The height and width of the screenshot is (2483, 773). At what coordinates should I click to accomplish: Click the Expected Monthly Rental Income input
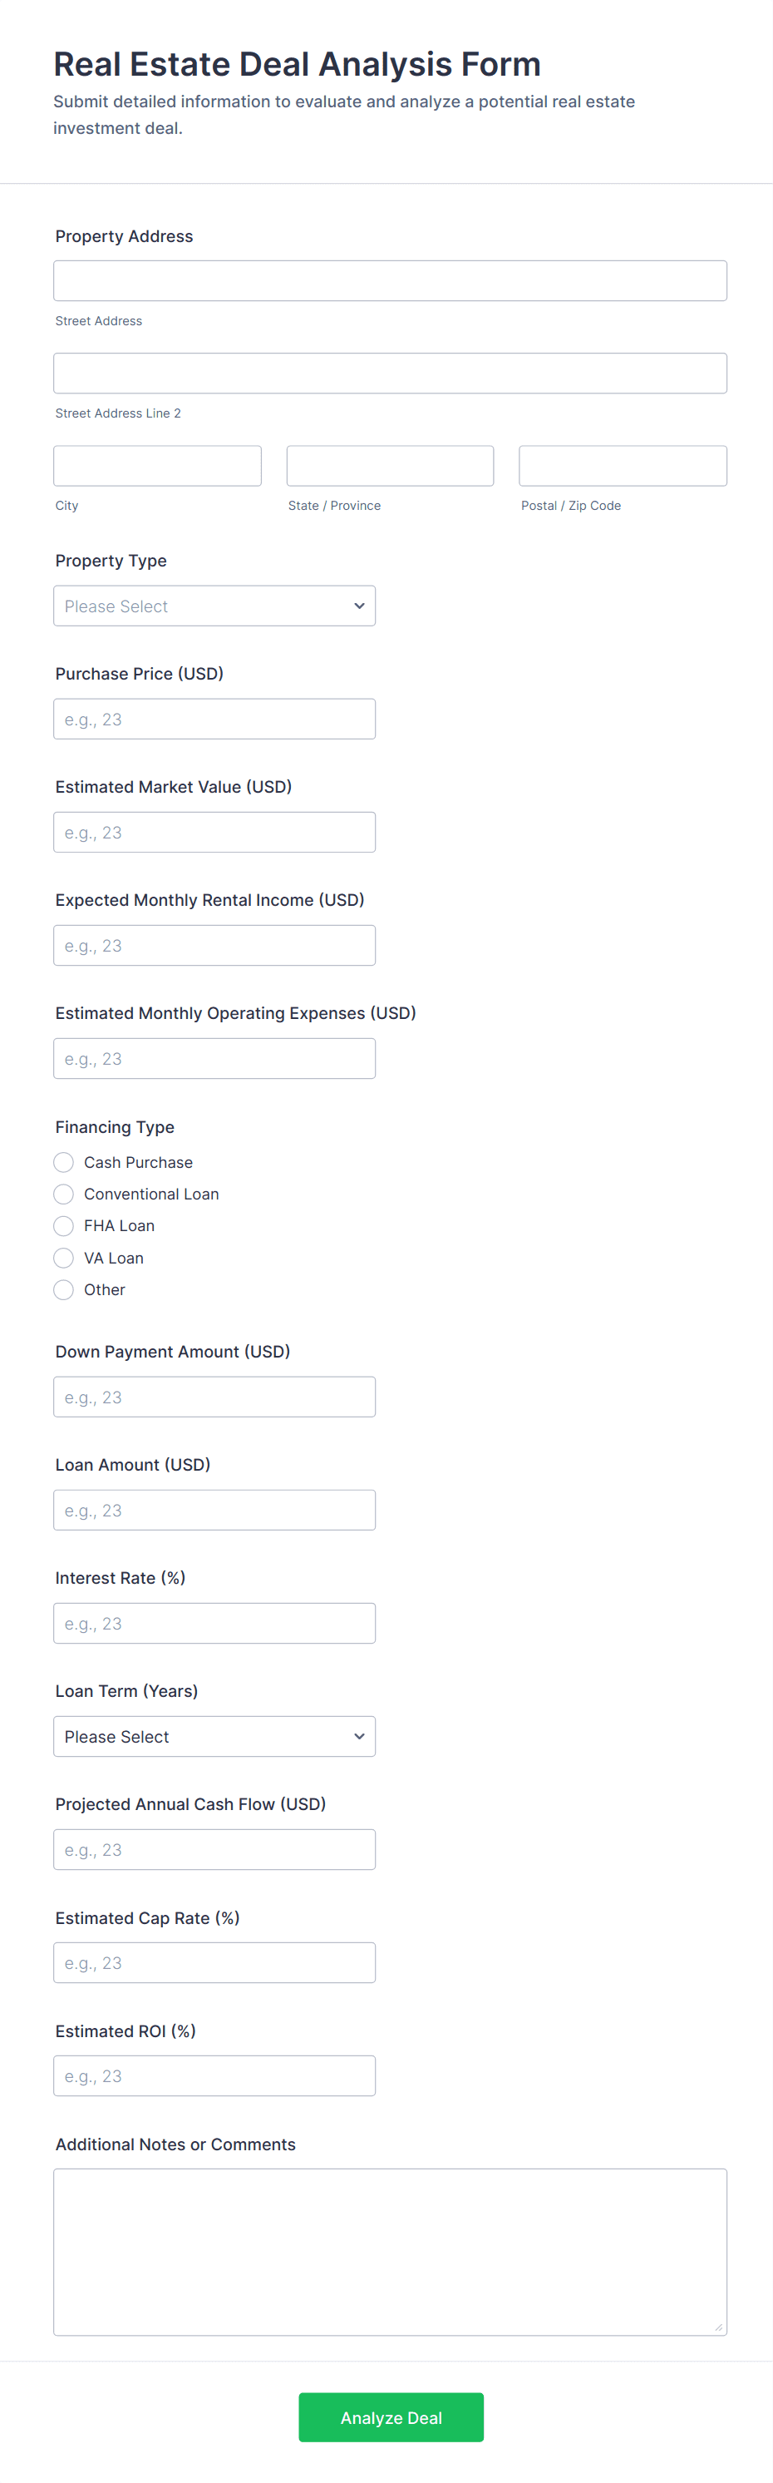pyautogui.click(x=214, y=946)
